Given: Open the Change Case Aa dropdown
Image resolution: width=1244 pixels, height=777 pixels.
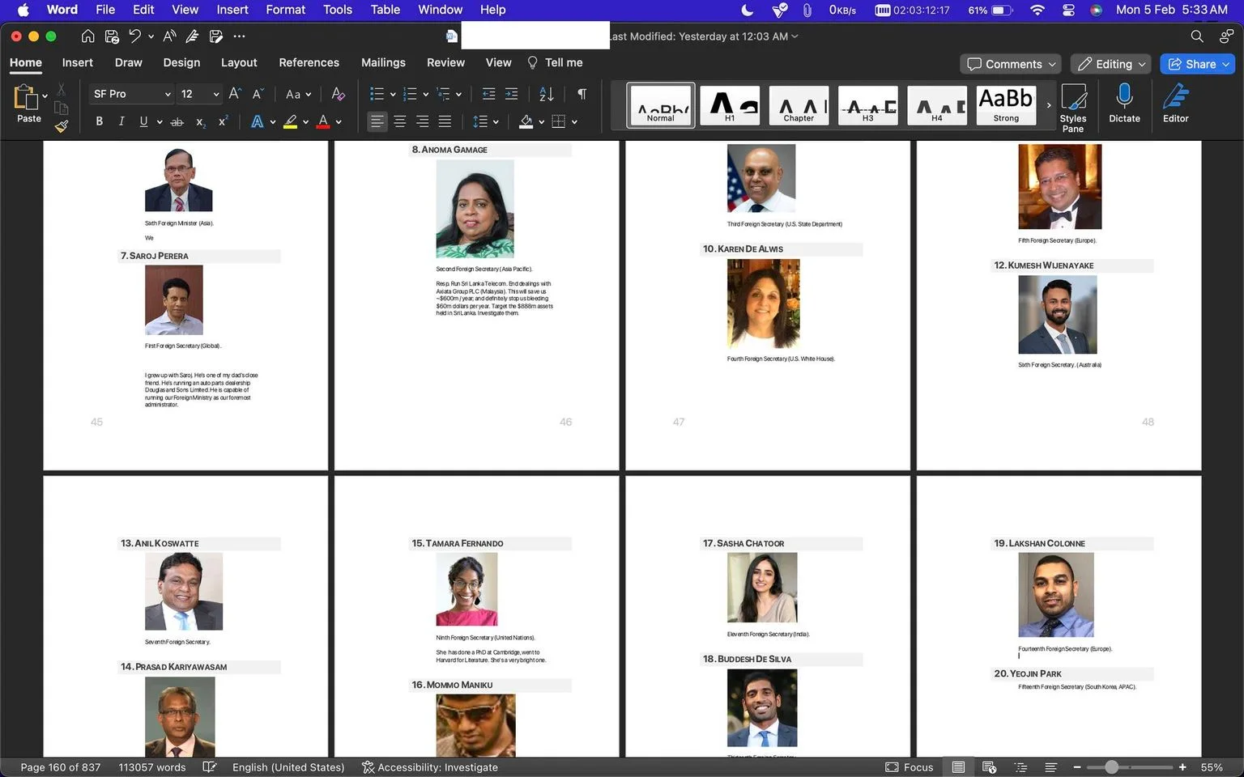Looking at the screenshot, I should pos(298,94).
